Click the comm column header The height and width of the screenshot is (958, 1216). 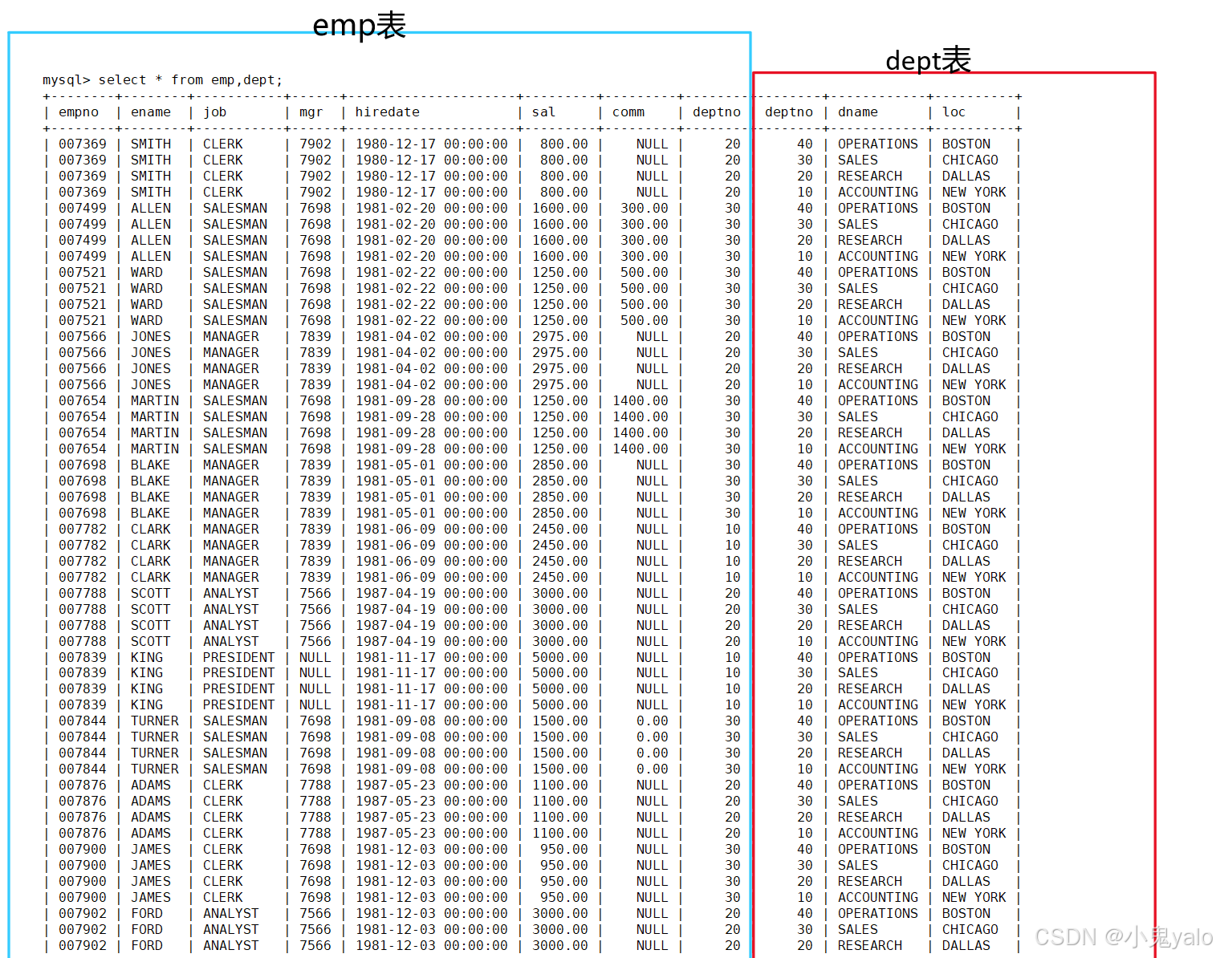(628, 112)
